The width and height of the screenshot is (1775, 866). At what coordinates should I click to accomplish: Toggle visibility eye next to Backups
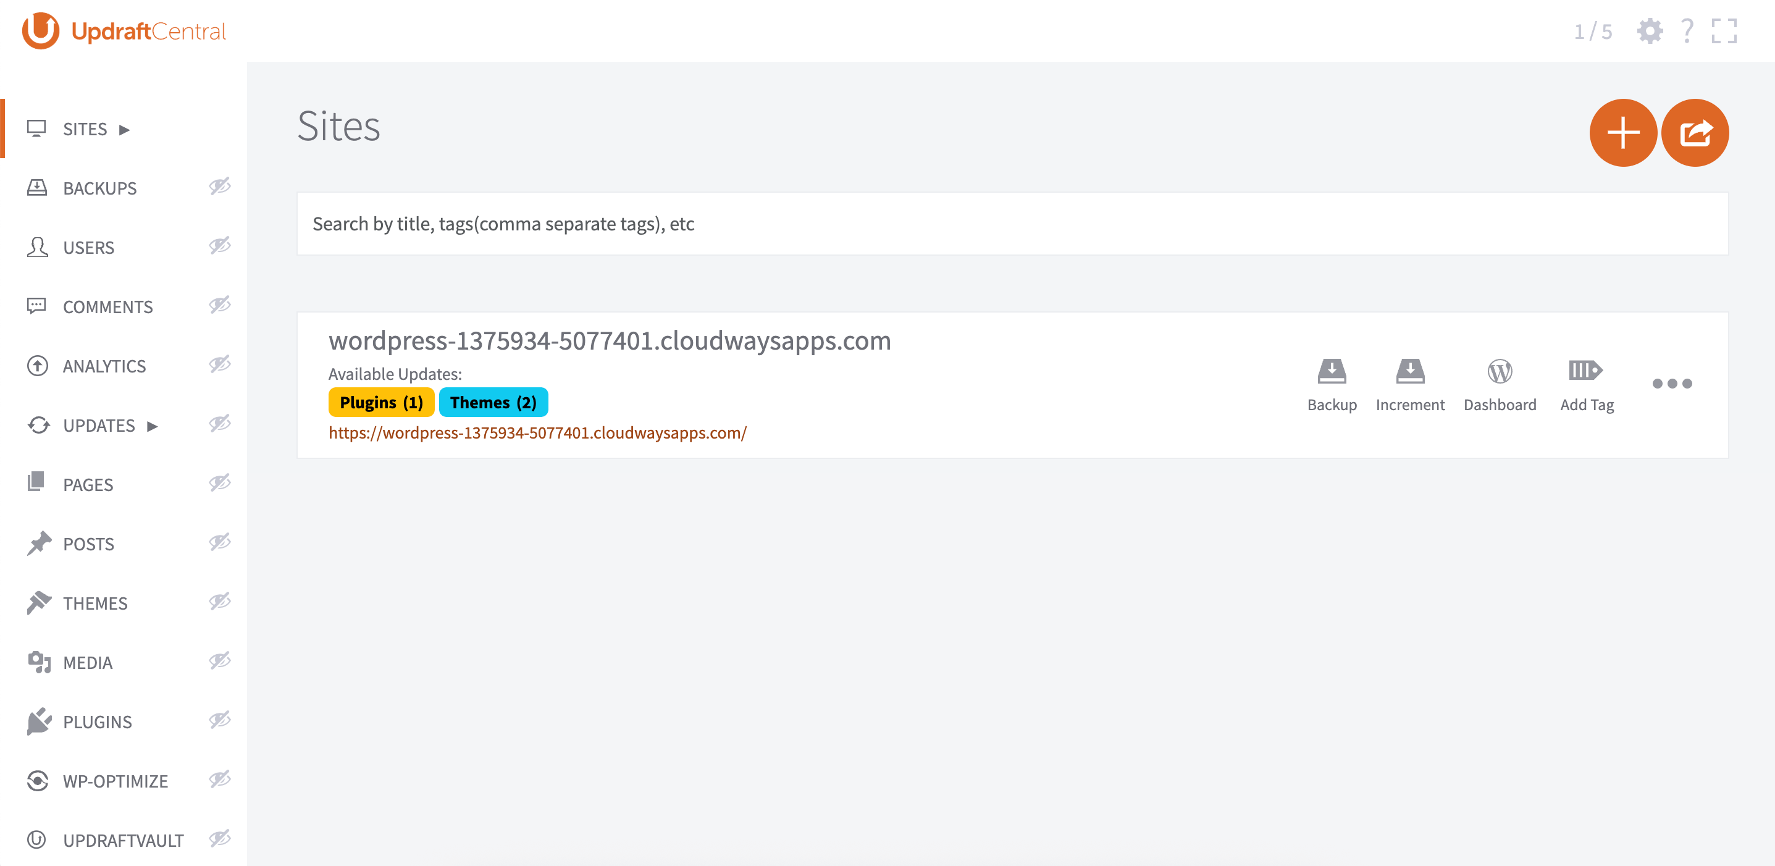[220, 186]
